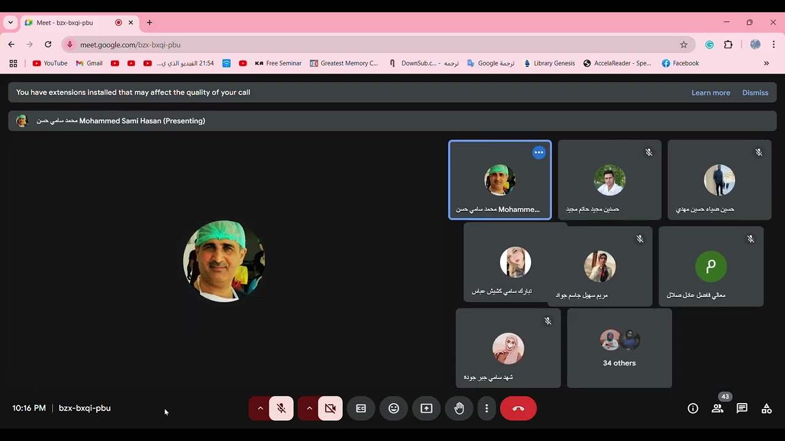This screenshot has width=785, height=441.
Task: Close the Meet tab
Action: click(131, 23)
